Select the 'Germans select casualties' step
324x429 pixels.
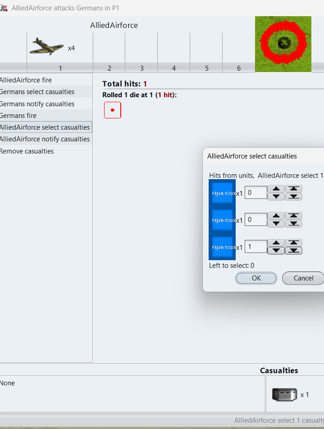[x=46, y=92]
